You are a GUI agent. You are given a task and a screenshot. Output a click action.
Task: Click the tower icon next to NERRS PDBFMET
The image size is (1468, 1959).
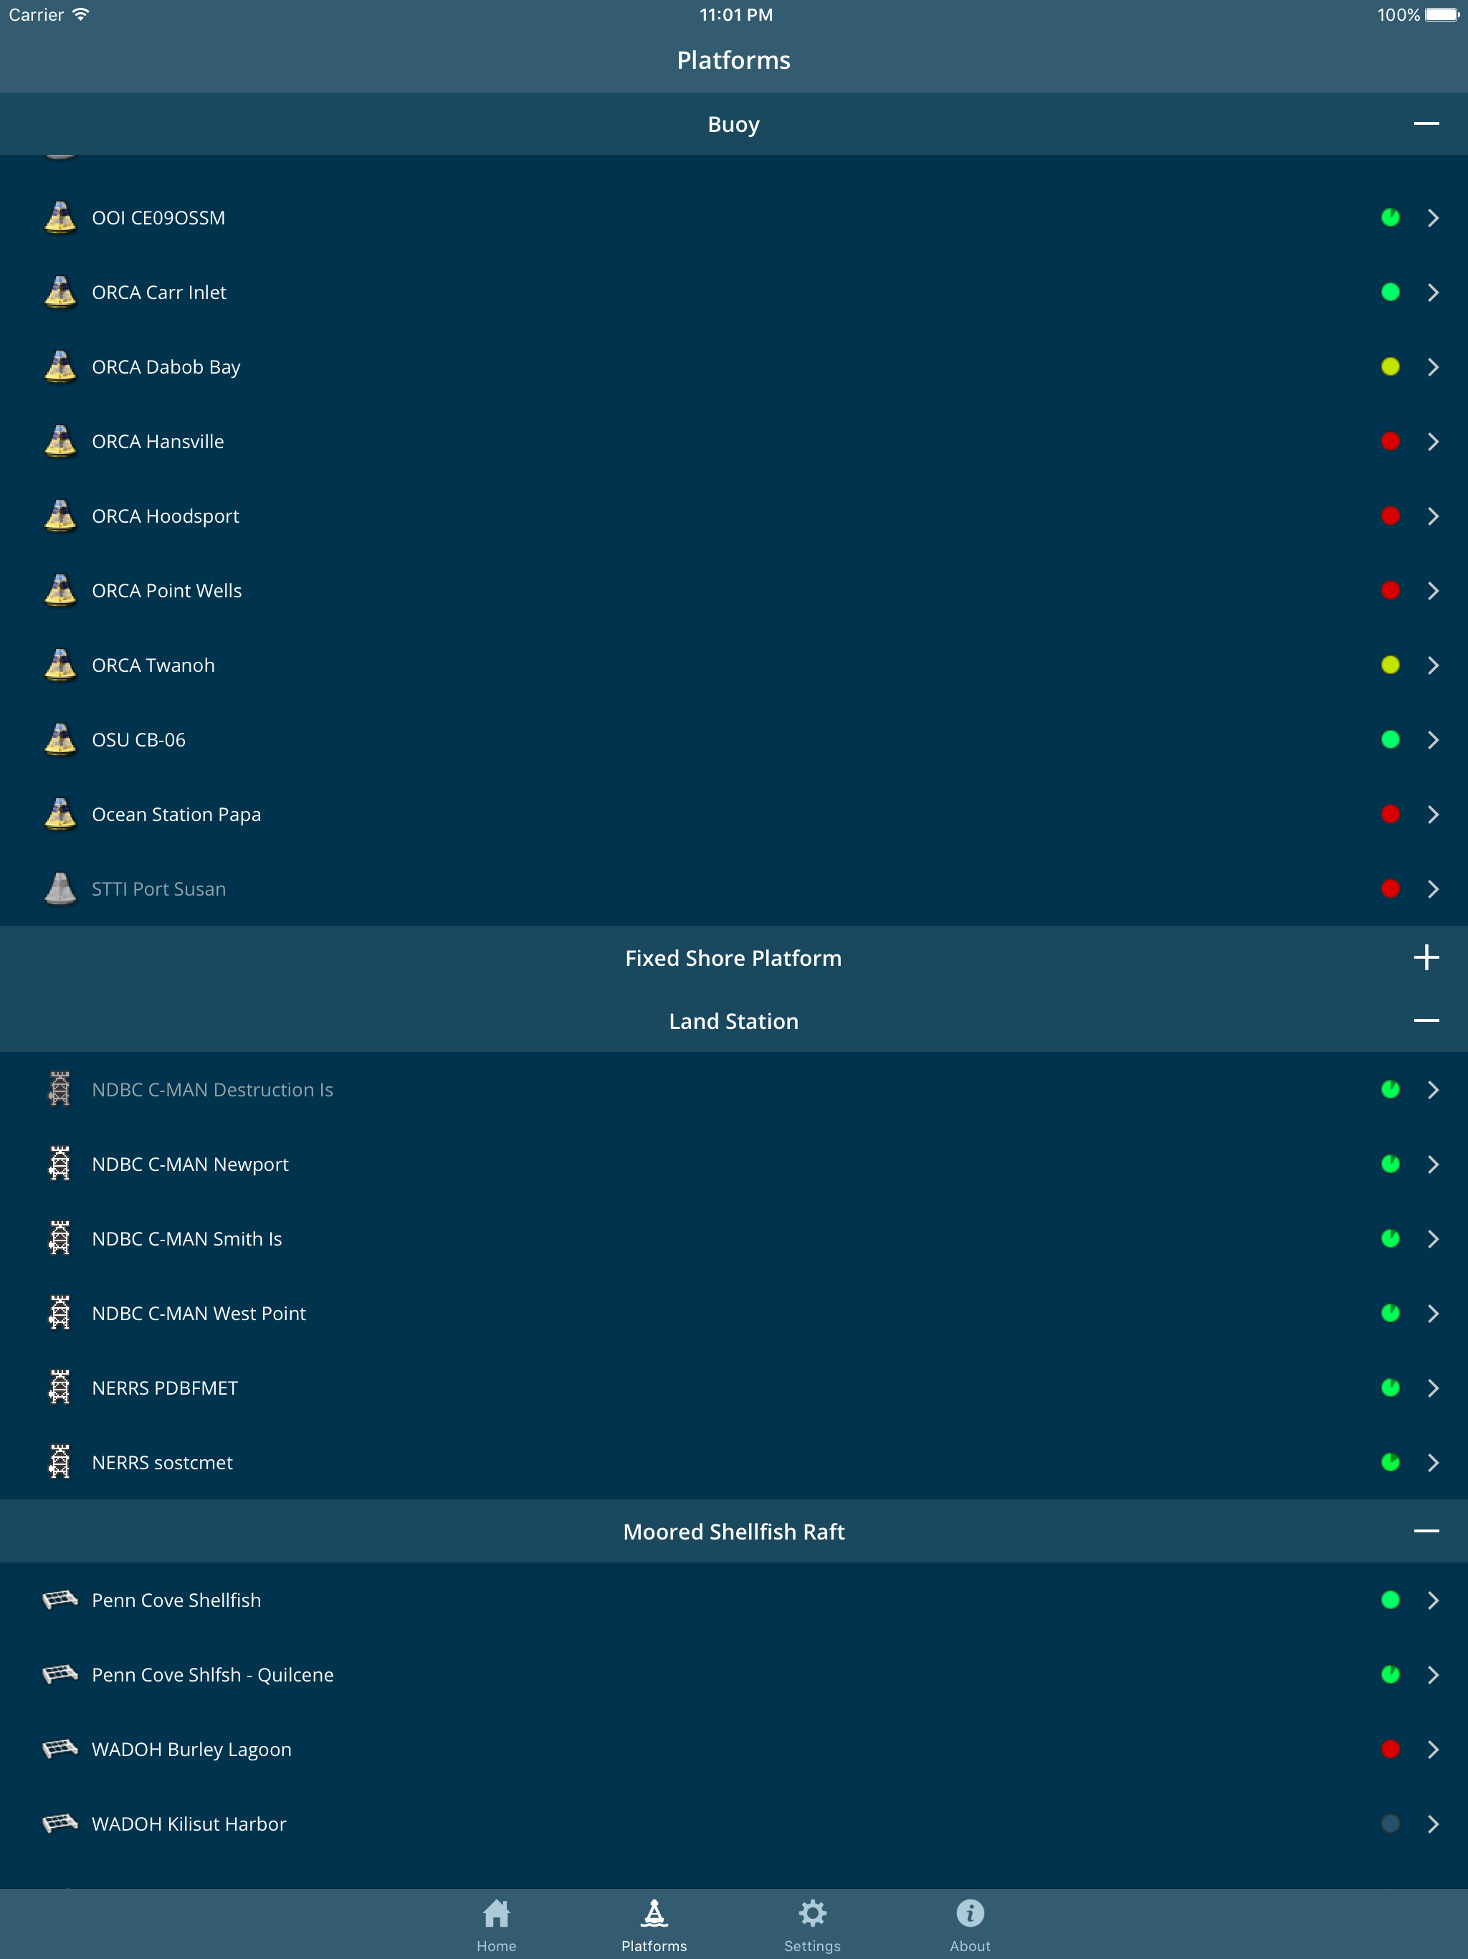point(59,1388)
